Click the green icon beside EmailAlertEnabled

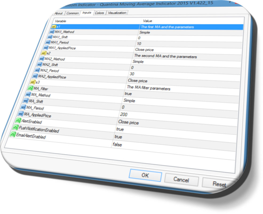coord(13,134)
